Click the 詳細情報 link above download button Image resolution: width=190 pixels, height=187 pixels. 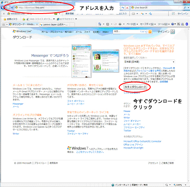[164, 82]
